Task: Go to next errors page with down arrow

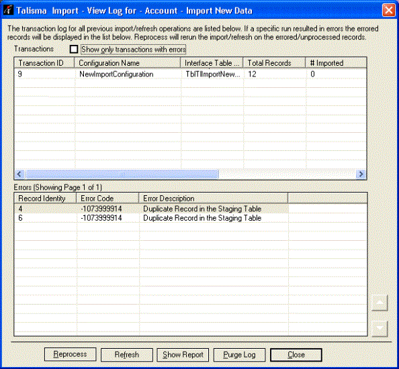Action: 380,329
